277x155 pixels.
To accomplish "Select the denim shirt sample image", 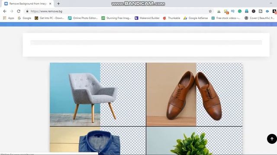I will tap(98, 141).
